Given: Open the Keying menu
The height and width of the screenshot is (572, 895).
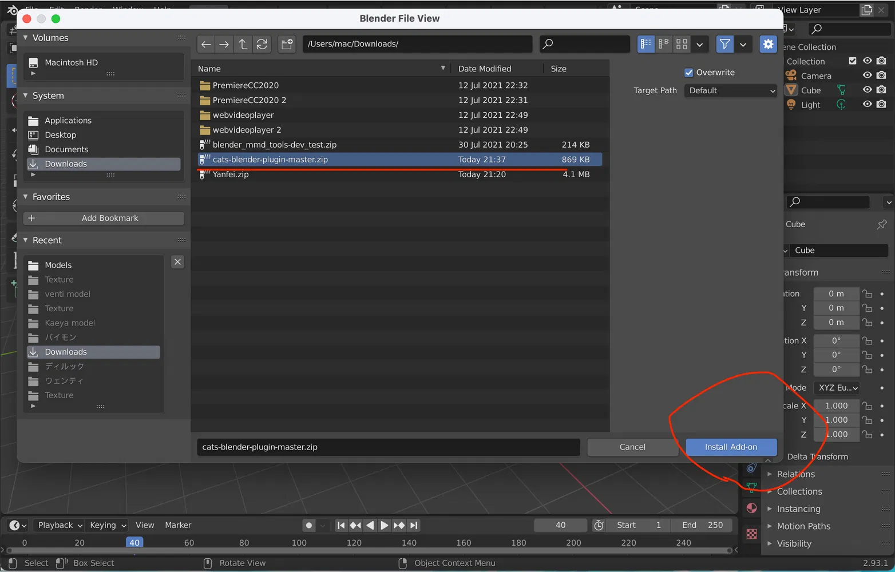Looking at the screenshot, I should point(108,525).
